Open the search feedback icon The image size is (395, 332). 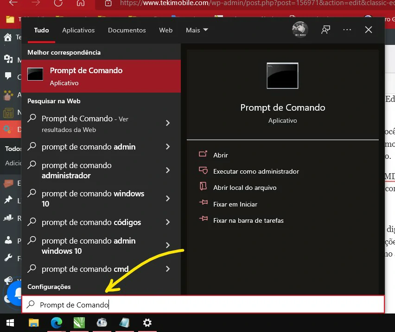[325, 30]
